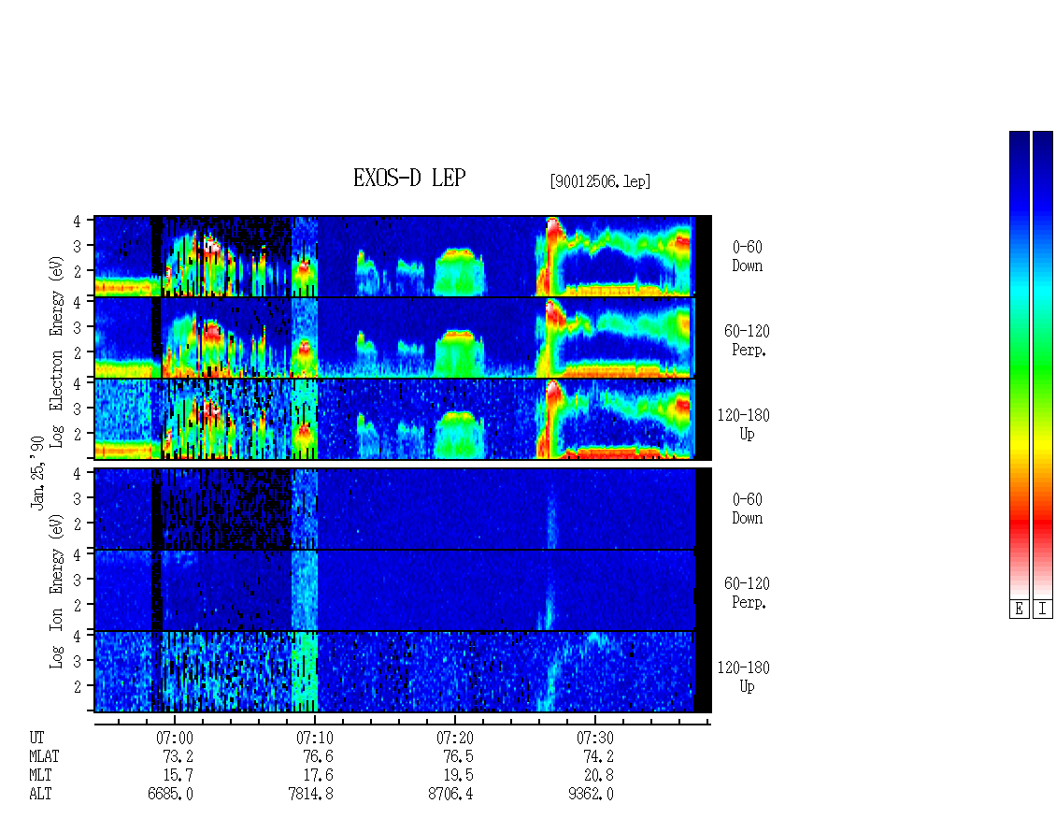Click the ion 60-120 Perp. spectrogram panel
This screenshot has width=1056, height=818.
403,590
